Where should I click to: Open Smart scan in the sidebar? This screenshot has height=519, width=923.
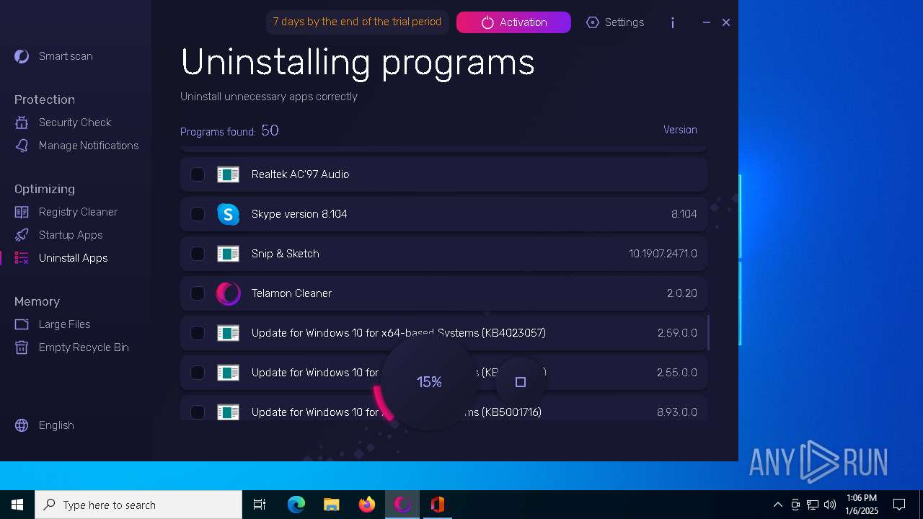(x=54, y=56)
